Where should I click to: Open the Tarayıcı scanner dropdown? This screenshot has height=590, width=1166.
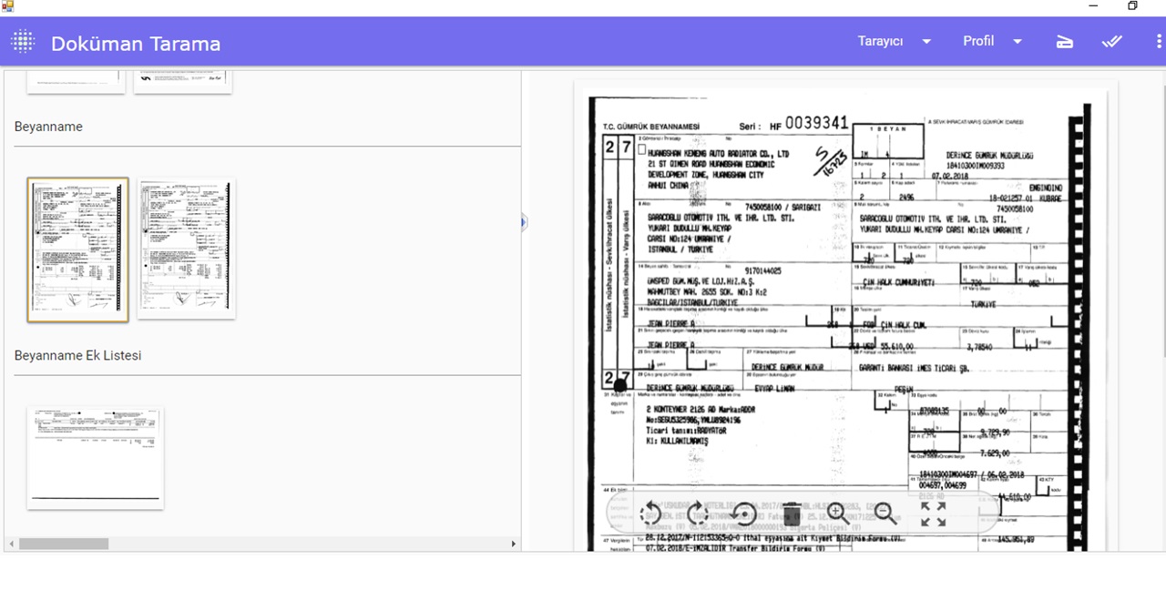[x=895, y=41]
